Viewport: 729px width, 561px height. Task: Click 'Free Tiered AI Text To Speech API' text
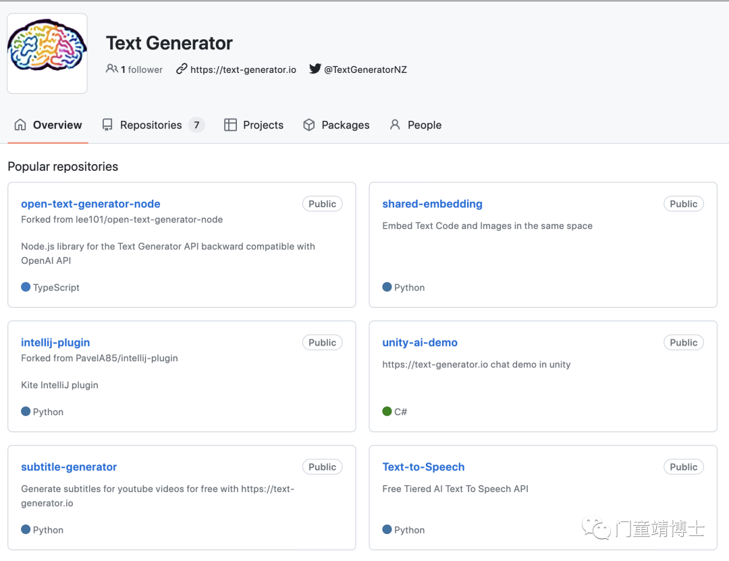pos(455,489)
